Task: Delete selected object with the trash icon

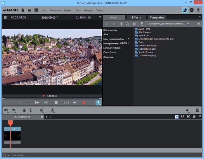Action: 24,110
